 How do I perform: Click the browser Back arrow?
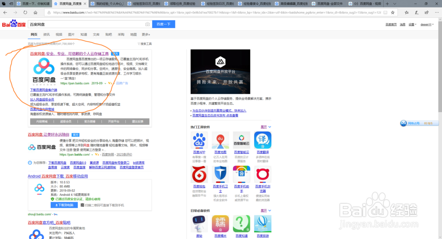5,12
